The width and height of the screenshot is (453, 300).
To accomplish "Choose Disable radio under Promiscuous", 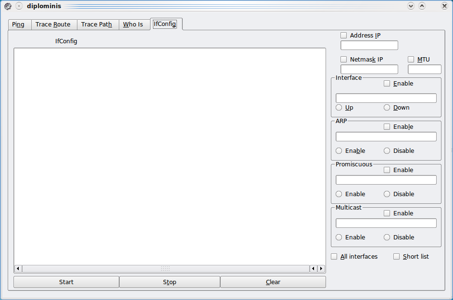I will click(387, 194).
